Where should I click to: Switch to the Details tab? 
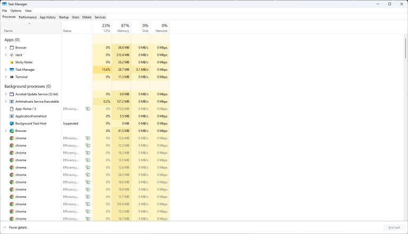click(x=87, y=17)
